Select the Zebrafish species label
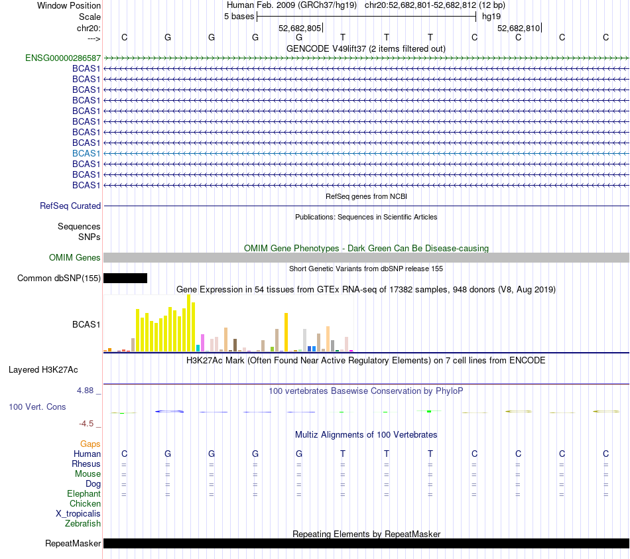630x559 pixels. [x=83, y=524]
